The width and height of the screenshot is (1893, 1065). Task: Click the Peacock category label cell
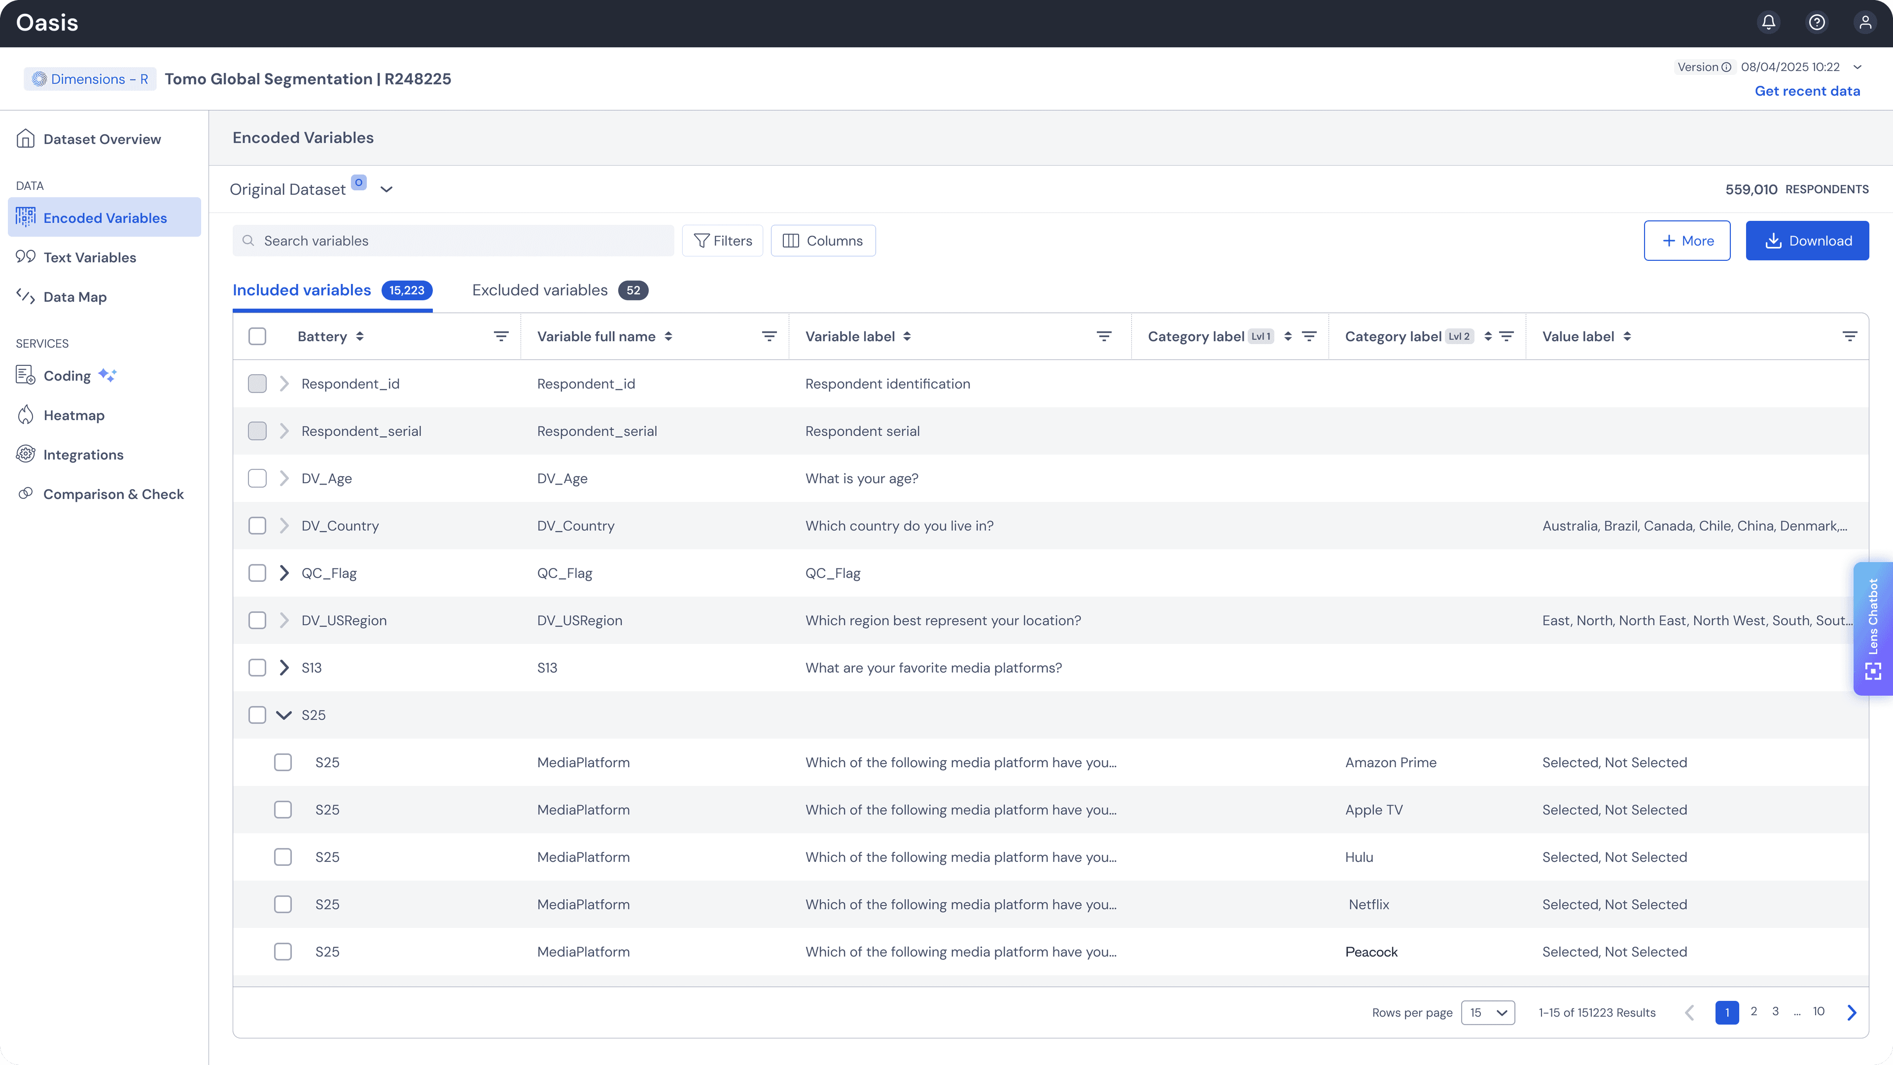tap(1371, 952)
